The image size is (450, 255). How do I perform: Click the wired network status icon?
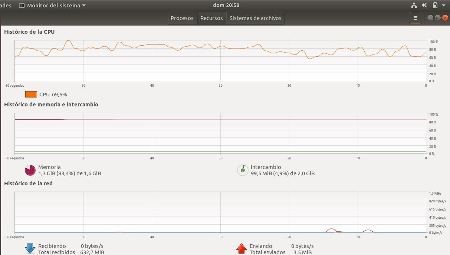coord(414,5)
